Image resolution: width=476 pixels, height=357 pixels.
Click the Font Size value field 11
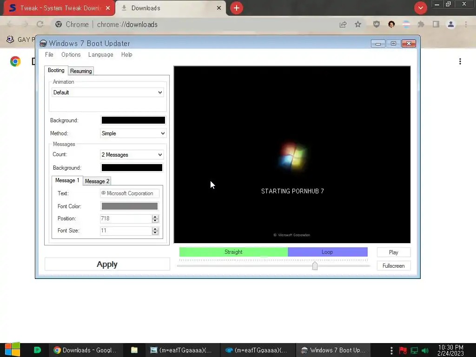[x=126, y=231]
